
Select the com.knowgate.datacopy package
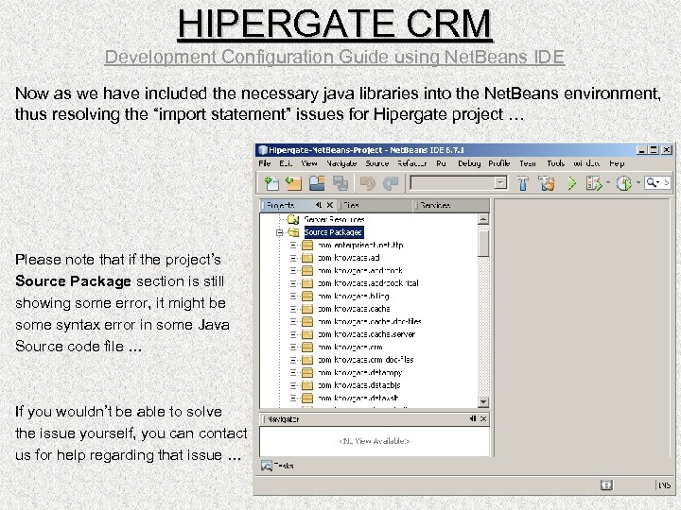pyautogui.click(x=359, y=372)
